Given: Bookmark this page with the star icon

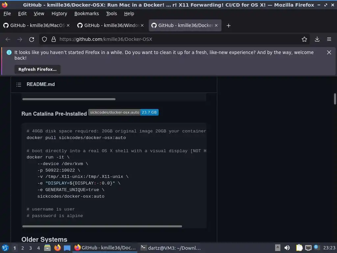Looking at the screenshot, I should (304, 40).
